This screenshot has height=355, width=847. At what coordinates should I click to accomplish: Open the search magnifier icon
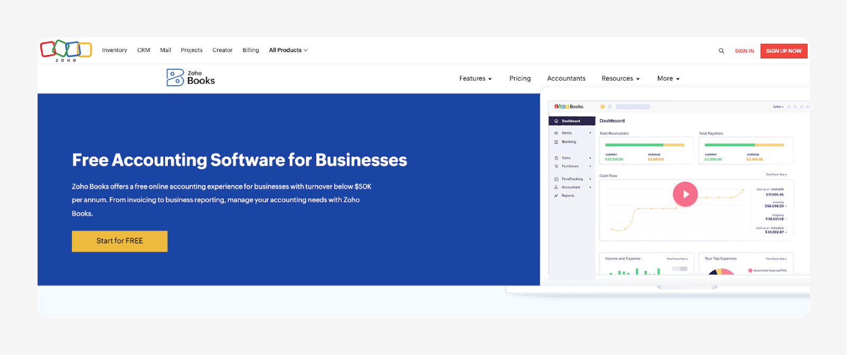721,51
